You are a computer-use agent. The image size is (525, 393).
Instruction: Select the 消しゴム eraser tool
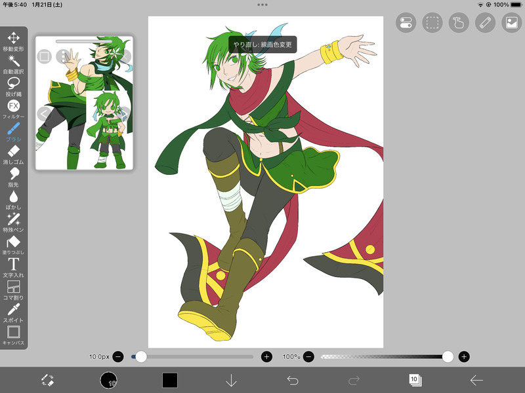pos(13,155)
